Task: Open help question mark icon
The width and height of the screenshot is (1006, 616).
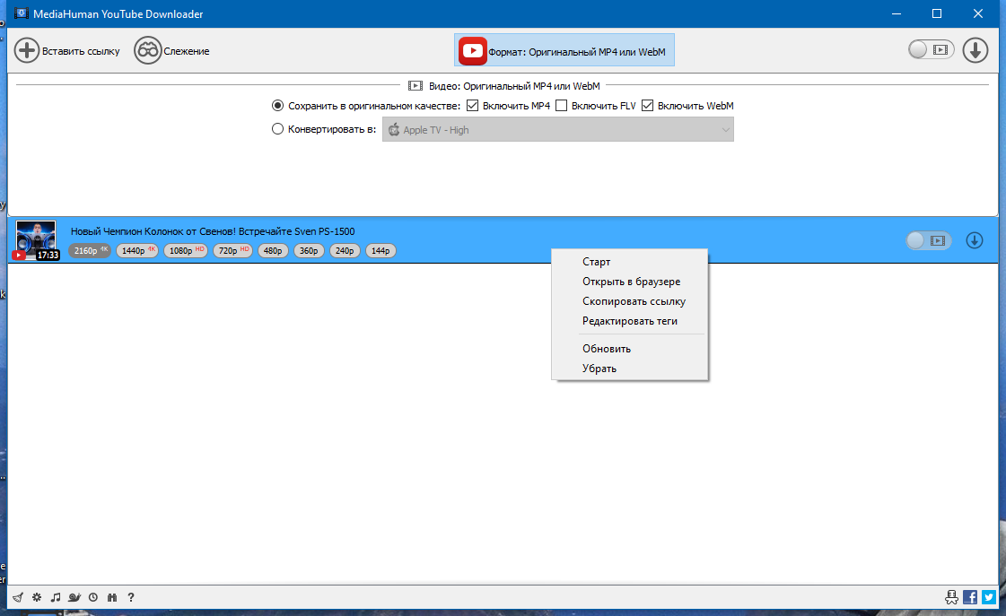Action: [131, 597]
